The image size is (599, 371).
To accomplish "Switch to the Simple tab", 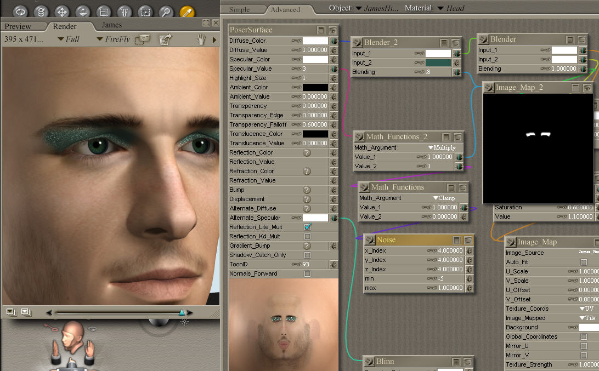I will pyautogui.click(x=239, y=9).
